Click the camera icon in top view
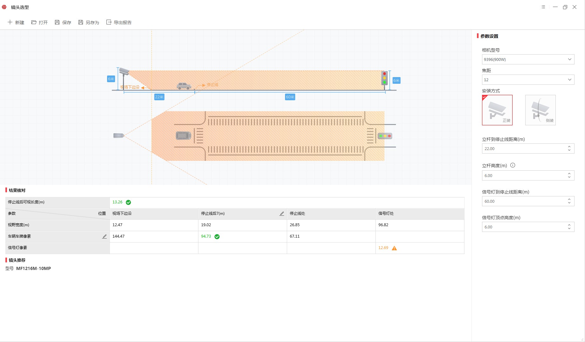This screenshot has width=585, height=342. (x=119, y=135)
